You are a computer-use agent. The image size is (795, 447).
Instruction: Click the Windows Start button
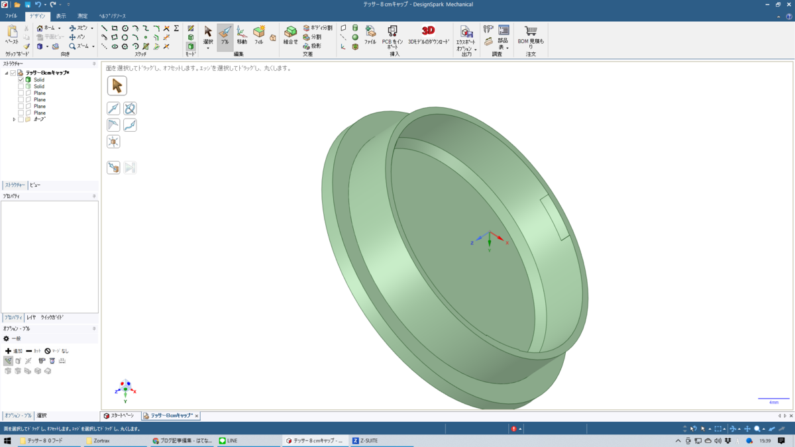click(8, 440)
